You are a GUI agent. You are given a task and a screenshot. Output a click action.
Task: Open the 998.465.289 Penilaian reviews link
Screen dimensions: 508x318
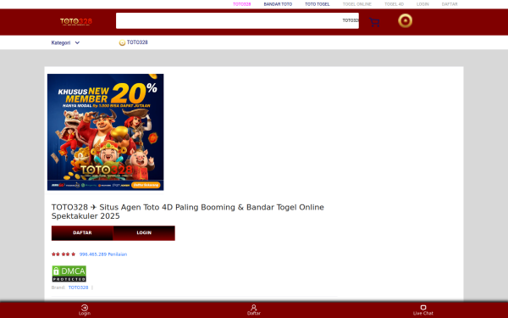tap(103, 254)
